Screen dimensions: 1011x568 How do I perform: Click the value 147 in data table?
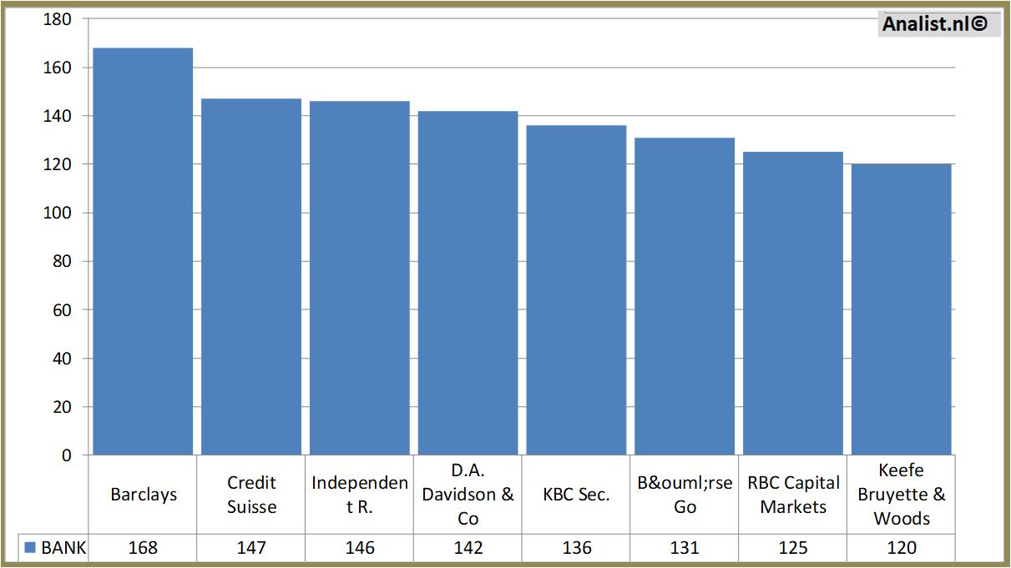(x=251, y=548)
